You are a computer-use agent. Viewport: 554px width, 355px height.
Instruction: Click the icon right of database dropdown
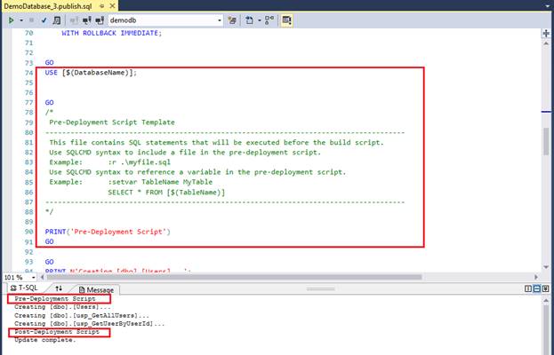point(232,20)
